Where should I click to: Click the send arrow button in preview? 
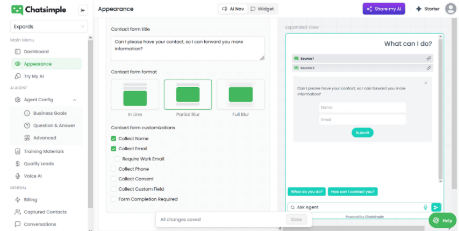[x=436, y=207]
